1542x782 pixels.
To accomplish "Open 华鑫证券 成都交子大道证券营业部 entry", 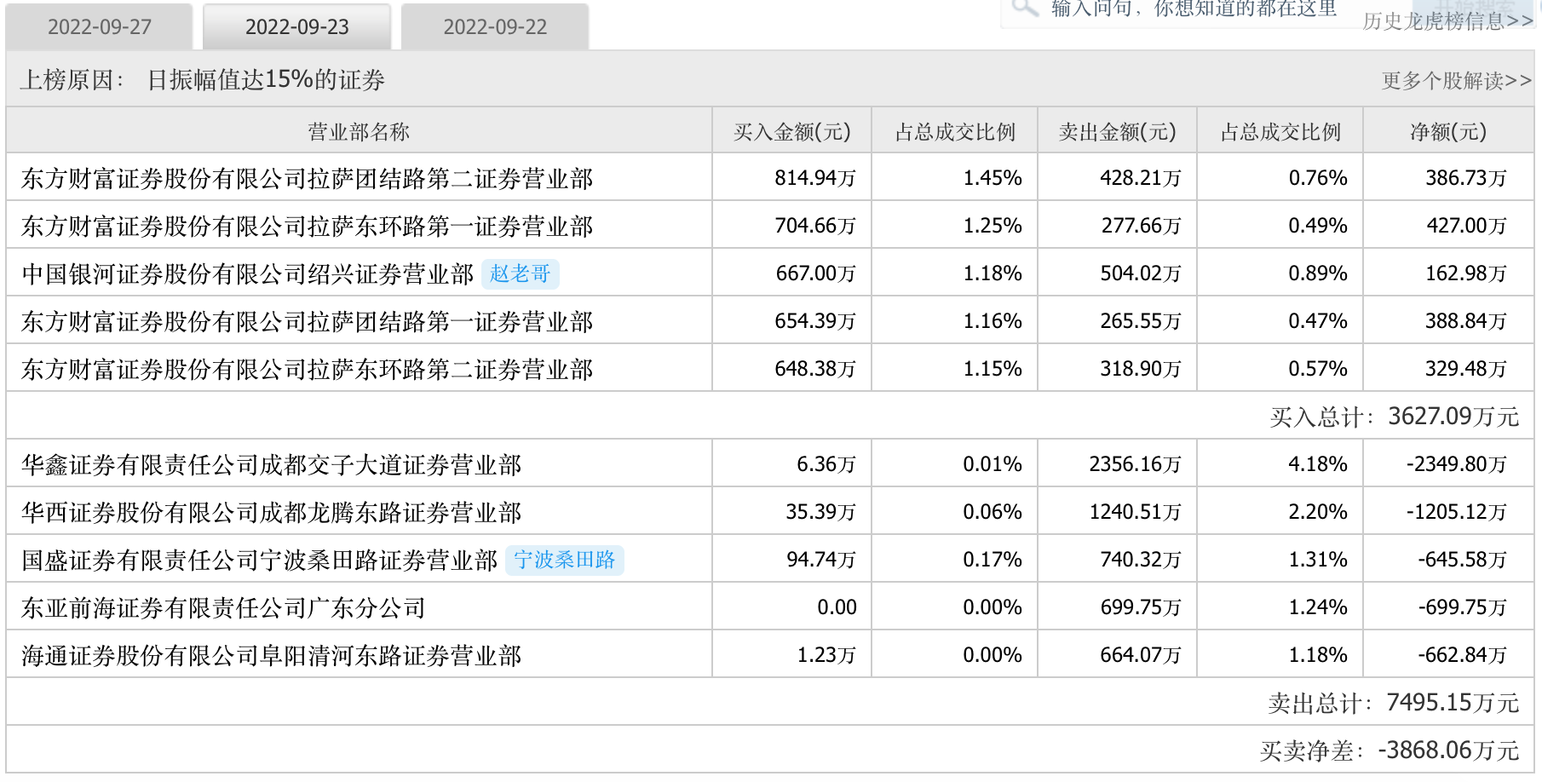I will [271, 465].
